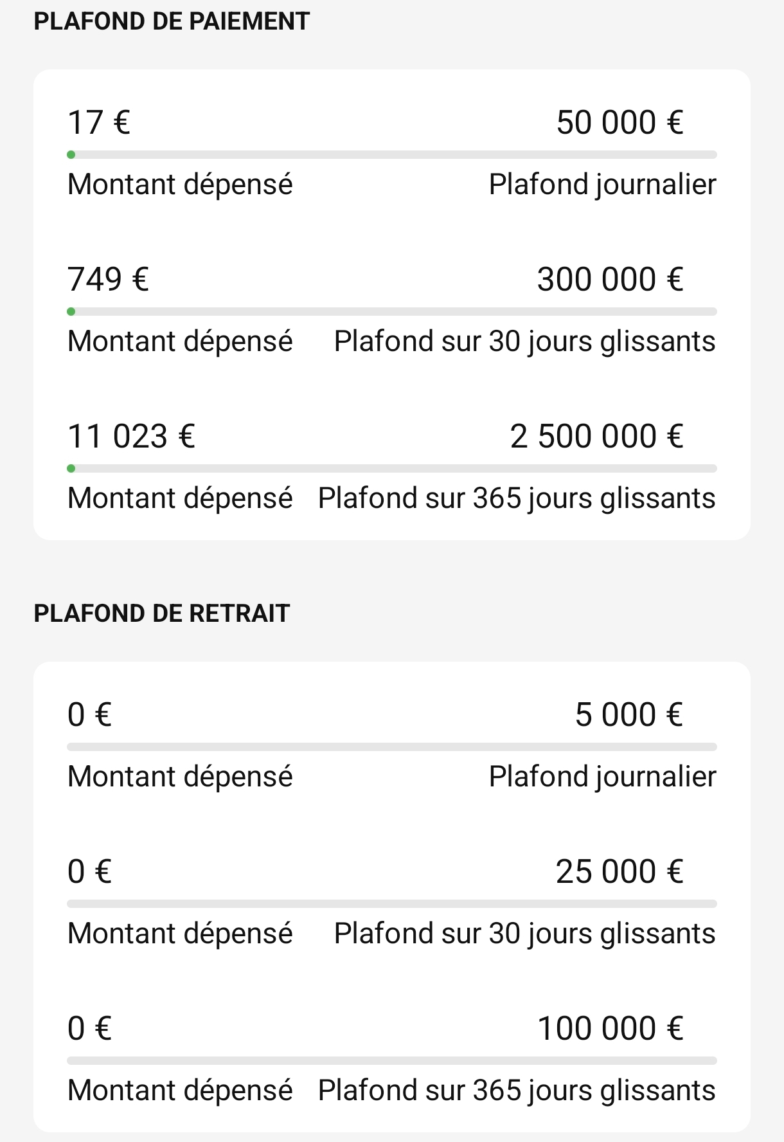784x1142 pixels.
Task: Tap the 25 000 € withdrawal limit
Action: pos(619,871)
